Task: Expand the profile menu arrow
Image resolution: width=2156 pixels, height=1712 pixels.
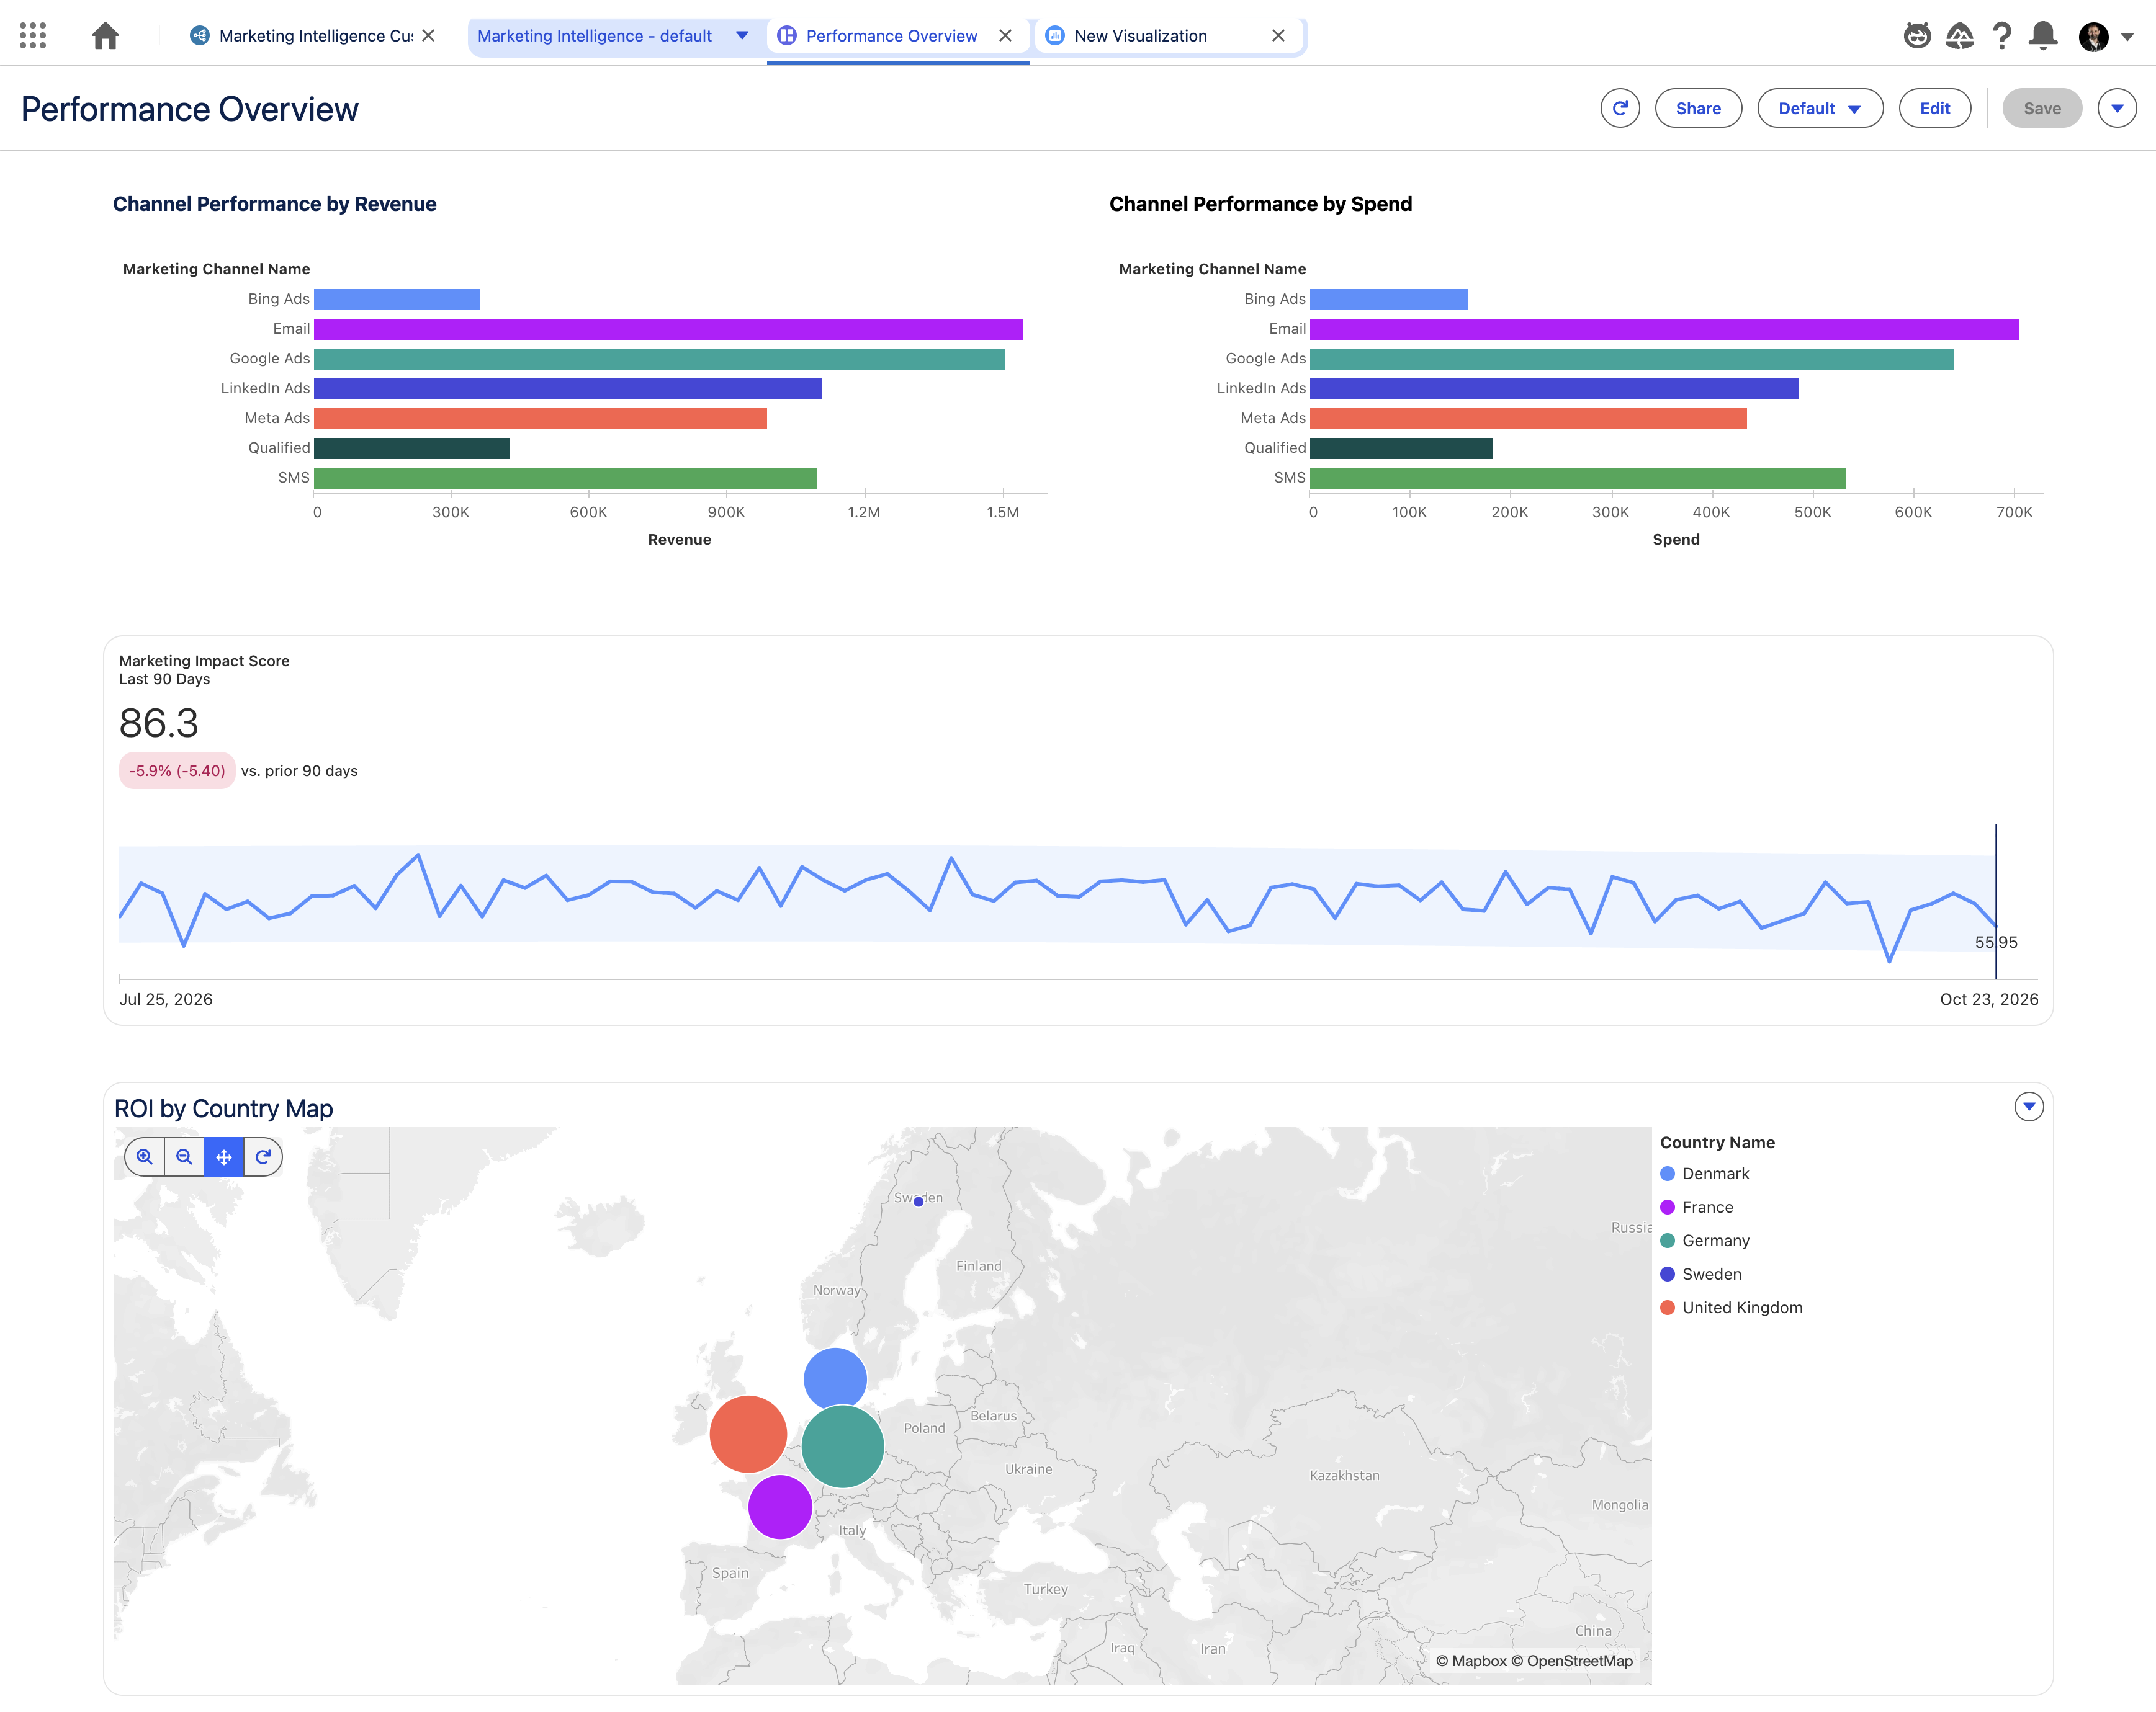Action: pos(2128,37)
